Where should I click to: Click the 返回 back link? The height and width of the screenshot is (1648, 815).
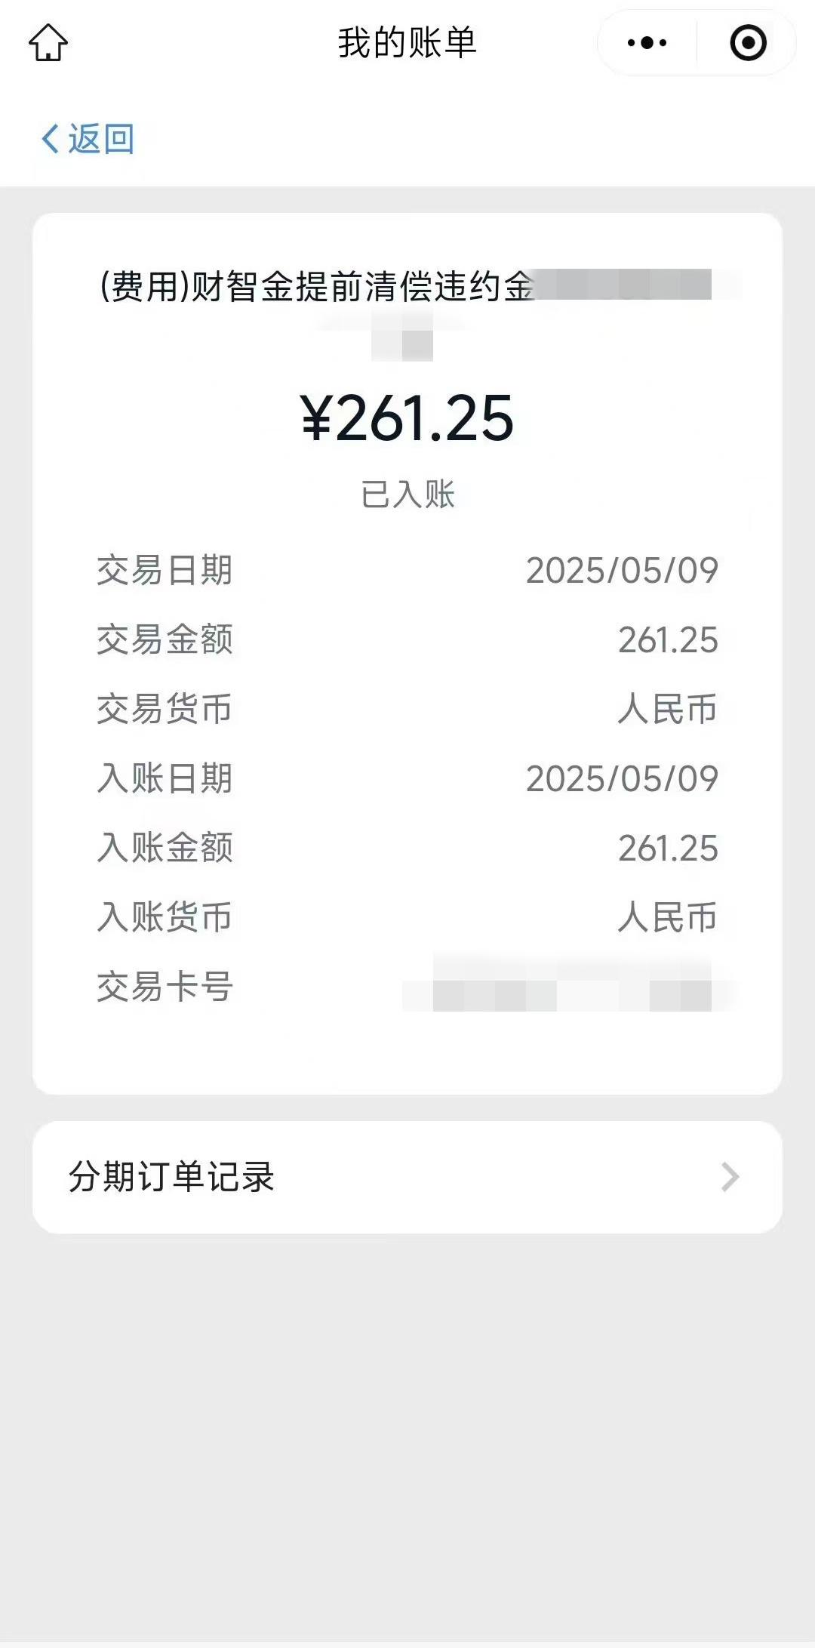click(x=101, y=139)
